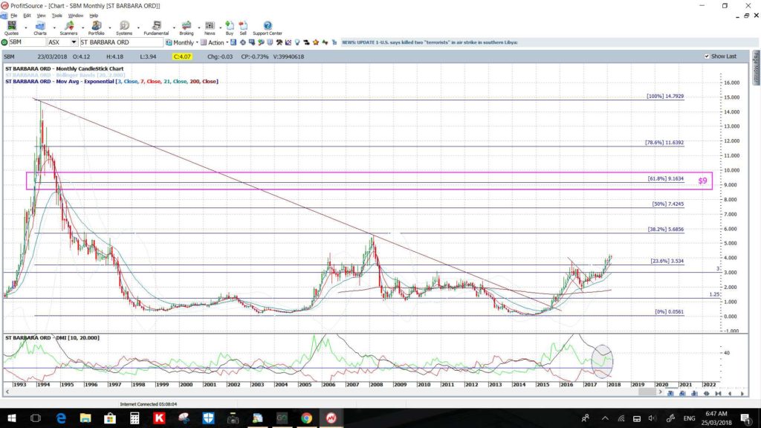Open the ProfitSource app on taskbar
Viewport: 761px width, 428px height.
pyautogui.click(x=331, y=418)
